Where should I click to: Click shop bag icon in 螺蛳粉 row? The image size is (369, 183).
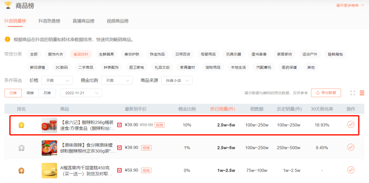pyautogui.click(x=120, y=148)
